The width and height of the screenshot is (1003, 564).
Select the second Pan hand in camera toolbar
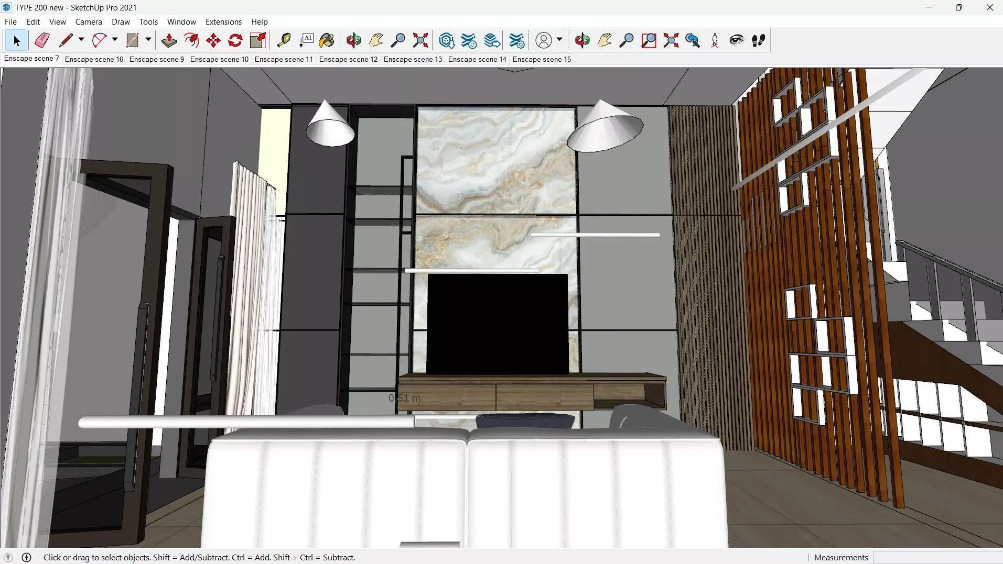604,40
